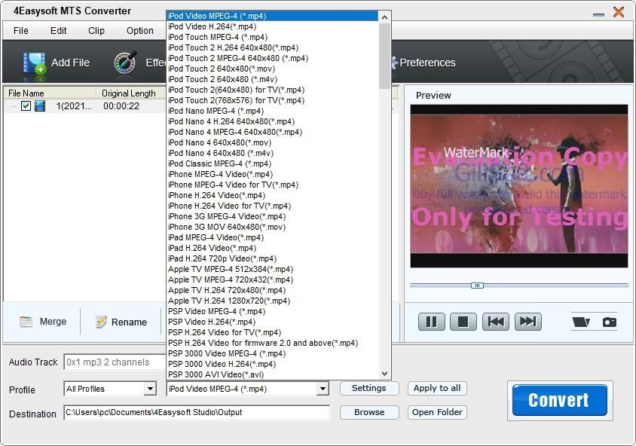Minimize the 4Easysoft MTS Converter window
636x446 pixels.
tap(598, 14)
